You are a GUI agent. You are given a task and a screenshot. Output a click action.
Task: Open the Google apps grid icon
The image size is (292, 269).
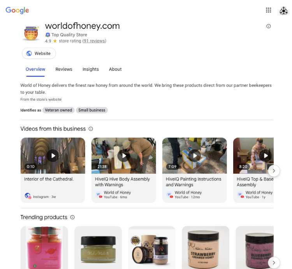click(x=268, y=10)
